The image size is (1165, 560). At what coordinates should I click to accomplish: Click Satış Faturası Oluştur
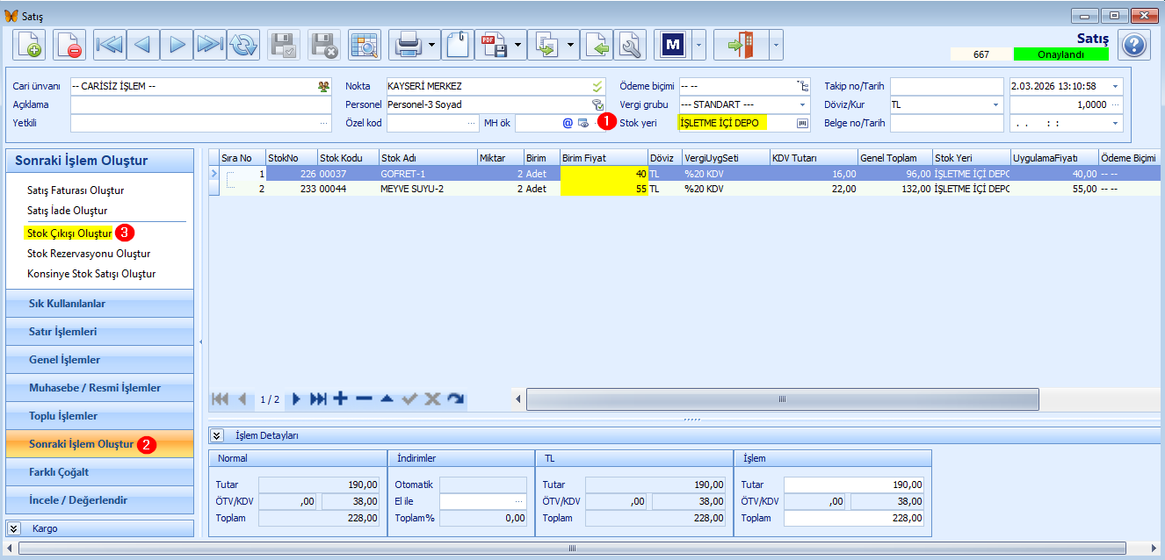pyautogui.click(x=76, y=190)
